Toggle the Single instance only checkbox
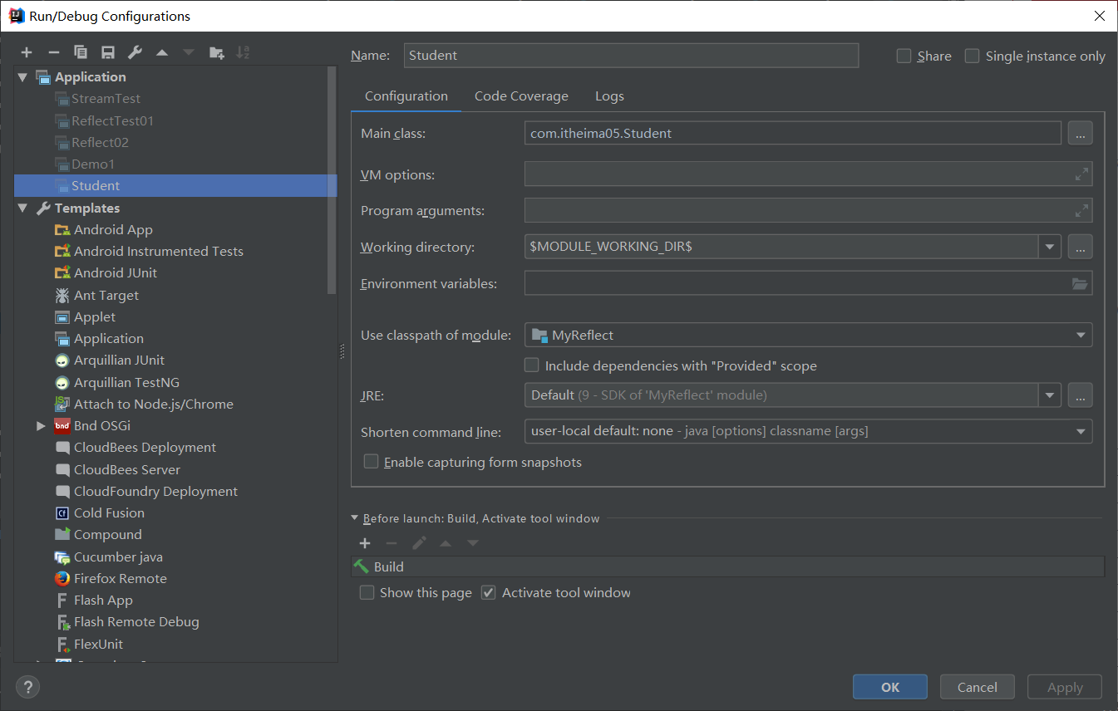1118x711 pixels. pyautogui.click(x=973, y=56)
